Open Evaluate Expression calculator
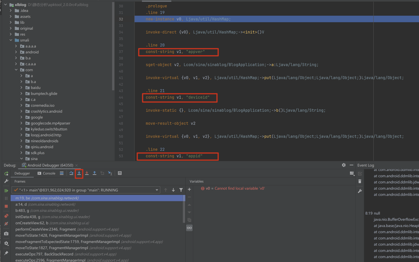 tap(120, 173)
